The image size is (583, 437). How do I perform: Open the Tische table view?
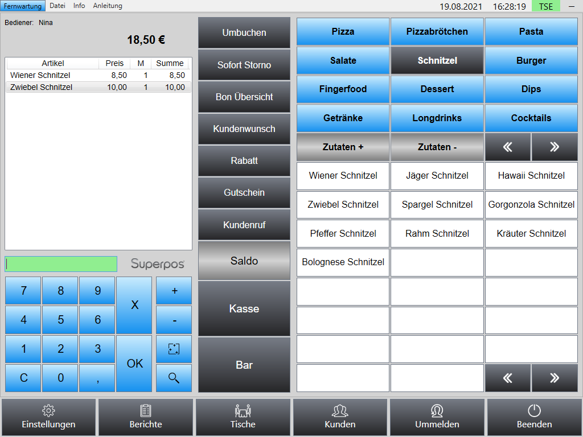(243, 417)
